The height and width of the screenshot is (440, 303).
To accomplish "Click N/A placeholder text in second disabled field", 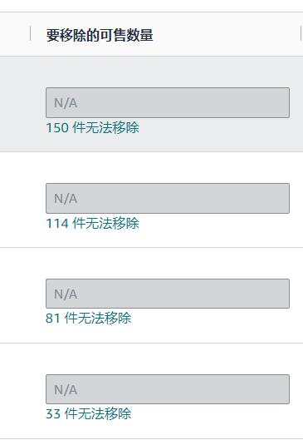I will (x=66, y=199).
